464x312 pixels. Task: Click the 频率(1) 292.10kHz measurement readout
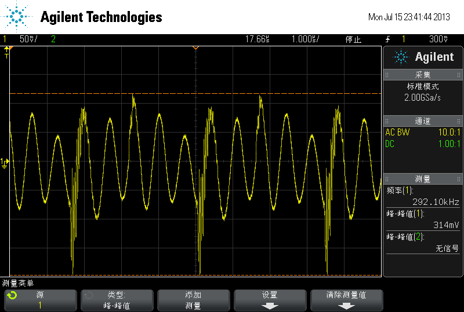point(423,196)
